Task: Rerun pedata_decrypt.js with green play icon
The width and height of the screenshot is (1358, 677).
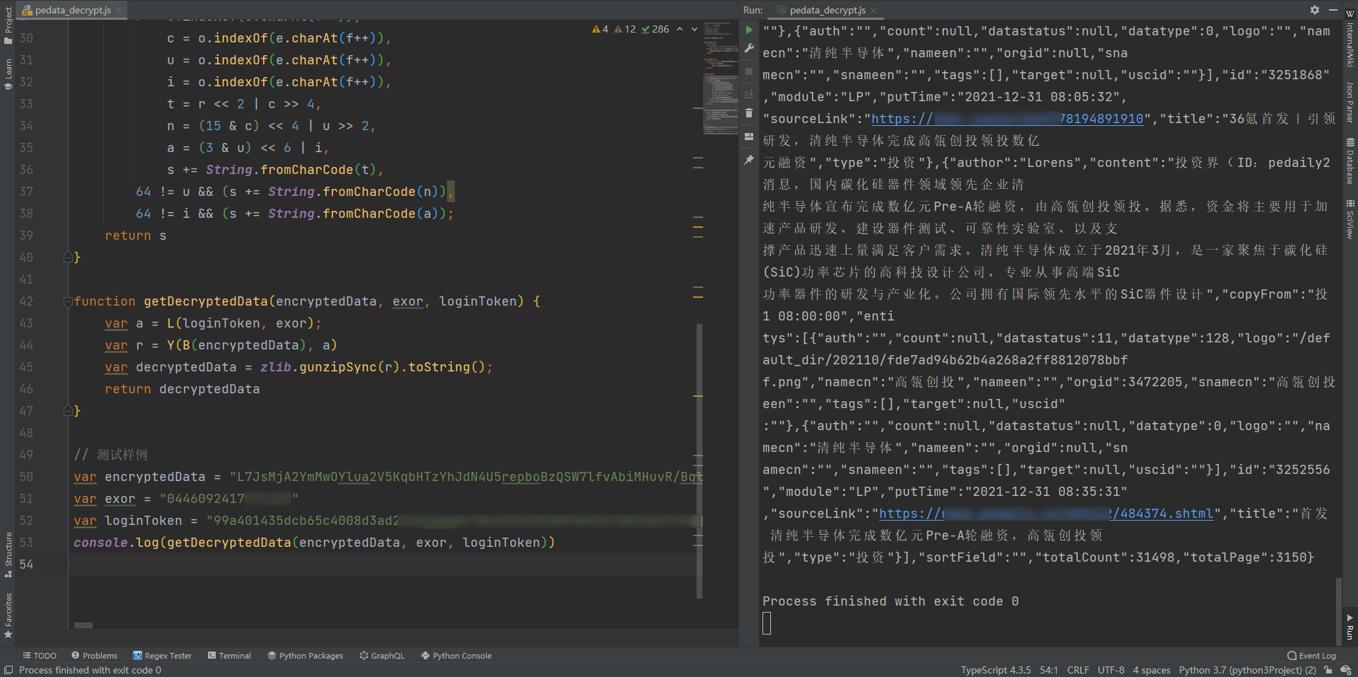Action: tap(749, 30)
